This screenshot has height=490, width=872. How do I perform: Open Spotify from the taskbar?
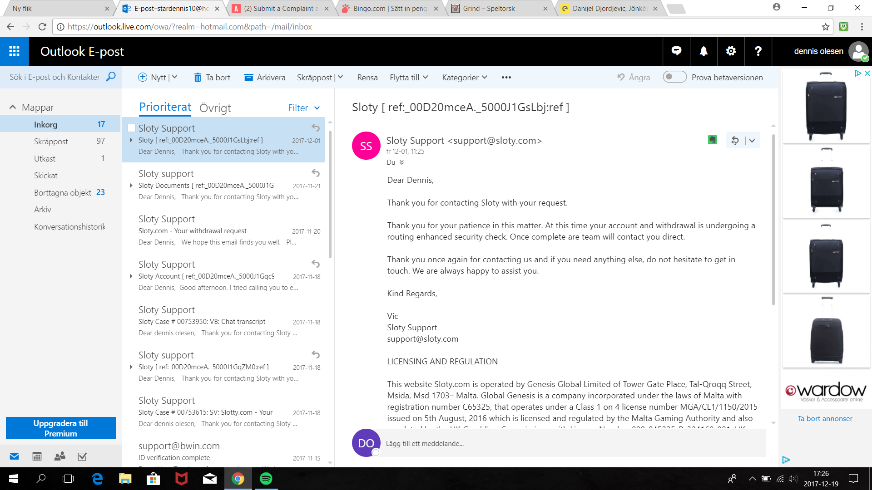pos(266,479)
